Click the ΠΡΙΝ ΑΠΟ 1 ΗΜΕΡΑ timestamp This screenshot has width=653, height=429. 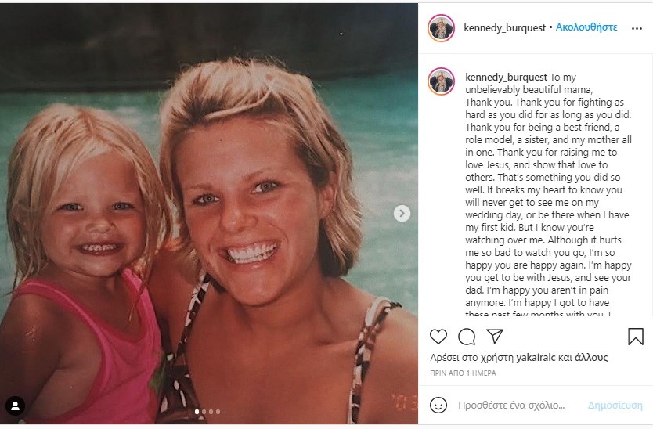click(463, 373)
